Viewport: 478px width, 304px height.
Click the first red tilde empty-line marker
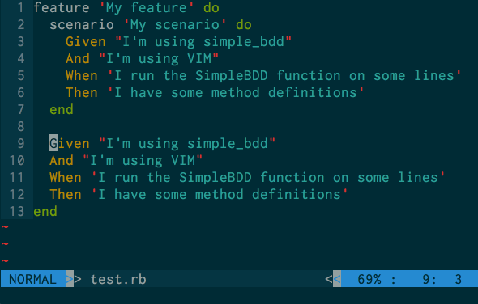tap(5, 226)
